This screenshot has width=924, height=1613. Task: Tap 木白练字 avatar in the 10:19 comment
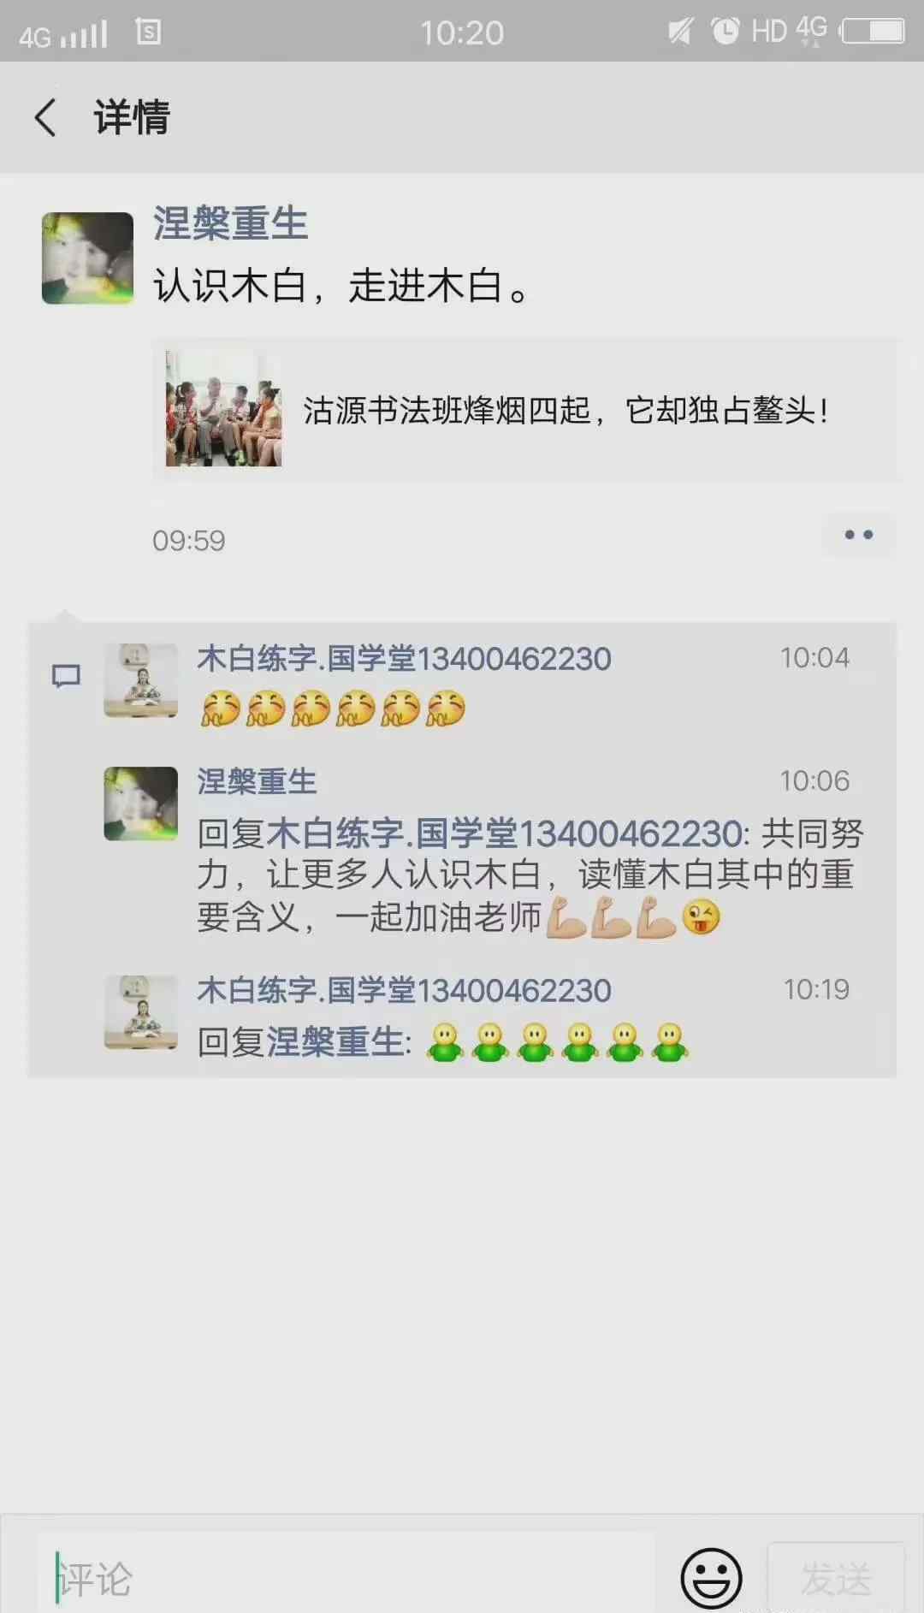(140, 1012)
